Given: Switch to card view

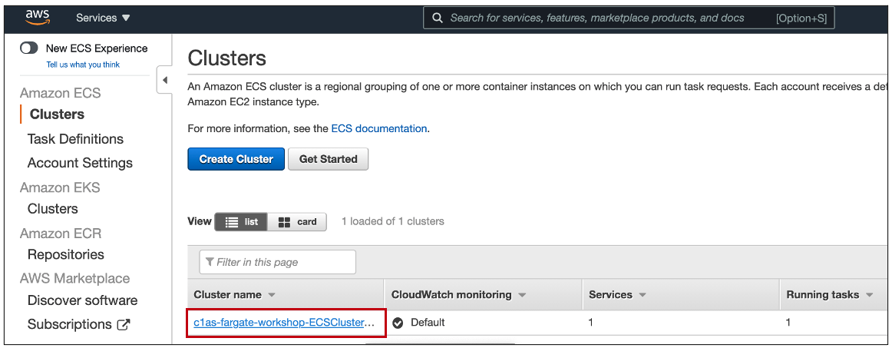Looking at the screenshot, I should pos(298,221).
